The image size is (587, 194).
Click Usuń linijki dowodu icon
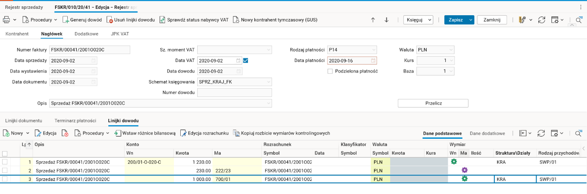tap(110, 20)
